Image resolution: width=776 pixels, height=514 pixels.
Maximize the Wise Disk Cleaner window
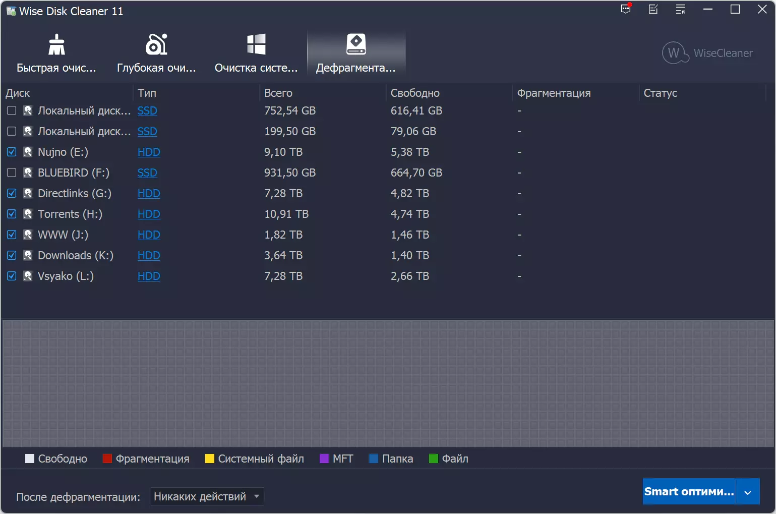point(735,9)
